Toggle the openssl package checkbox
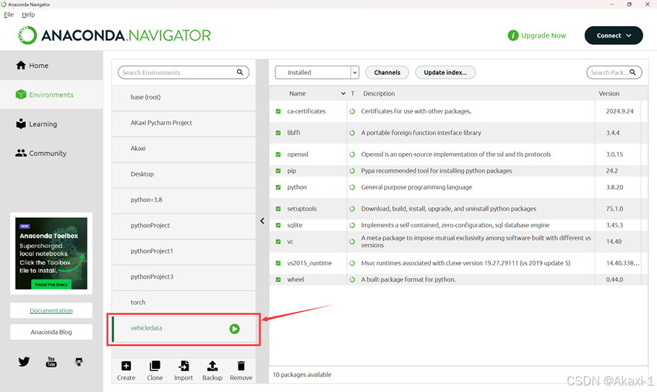657x392 pixels. (x=278, y=154)
